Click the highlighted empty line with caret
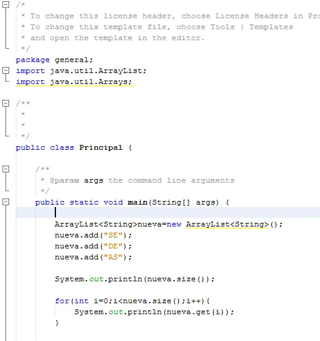Image resolution: width=320 pixels, height=341 pixels. [x=168, y=213]
